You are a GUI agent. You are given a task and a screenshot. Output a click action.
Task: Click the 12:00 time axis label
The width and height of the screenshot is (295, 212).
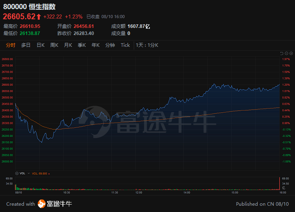(139, 193)
